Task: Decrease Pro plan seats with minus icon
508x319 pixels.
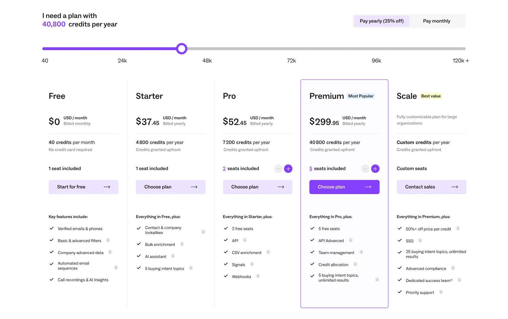Action: point(278,169)
